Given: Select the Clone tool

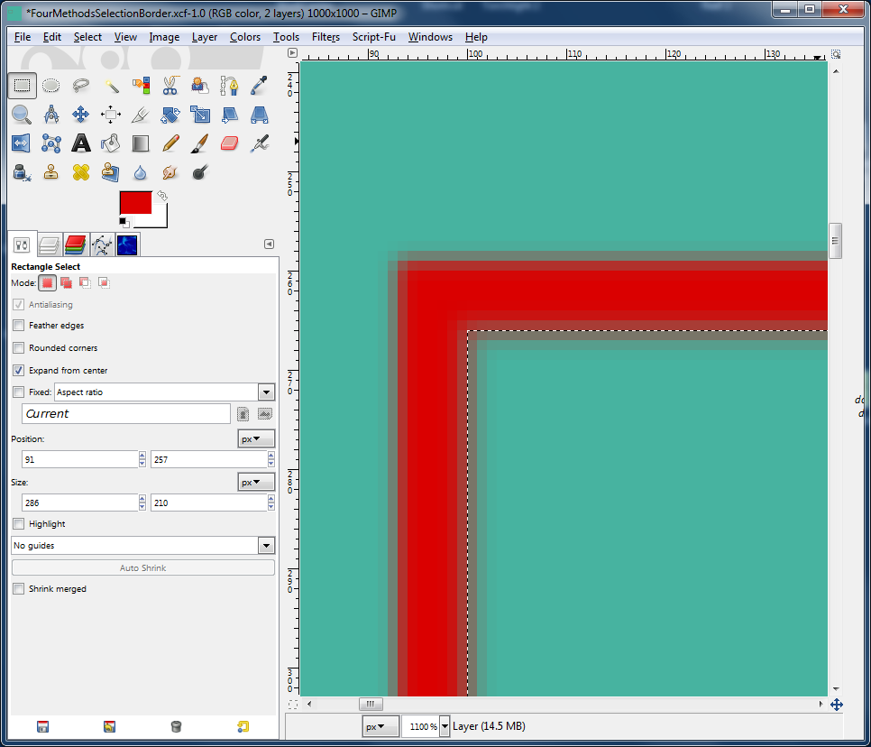Looking at the screenshot, I should 51,172.
